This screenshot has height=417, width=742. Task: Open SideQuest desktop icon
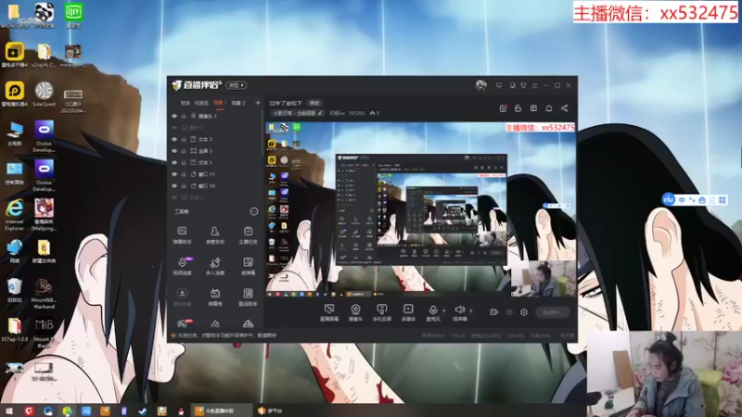pos(44,94)
